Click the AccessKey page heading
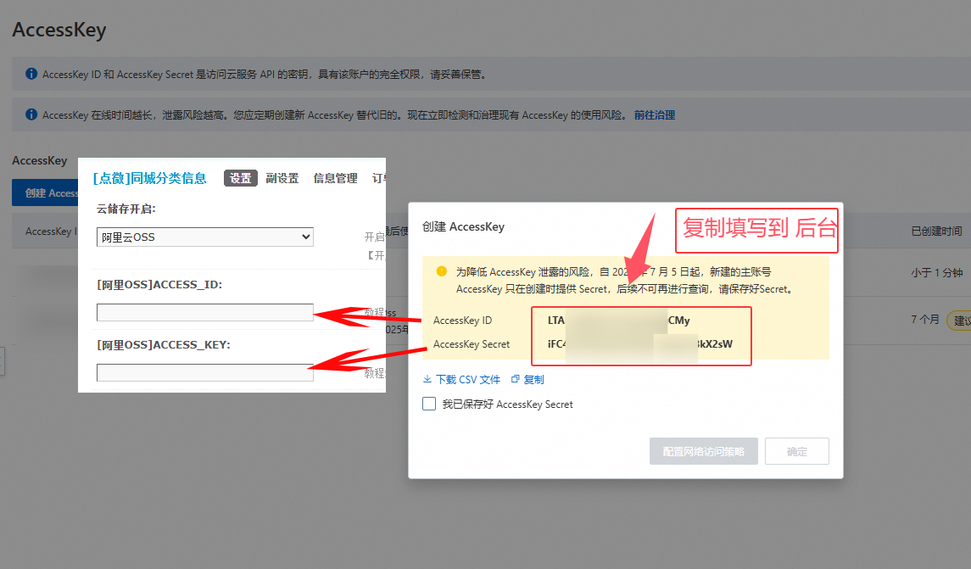Image resolution: width=971 pixels, height=569 pixels. [59, 30]
